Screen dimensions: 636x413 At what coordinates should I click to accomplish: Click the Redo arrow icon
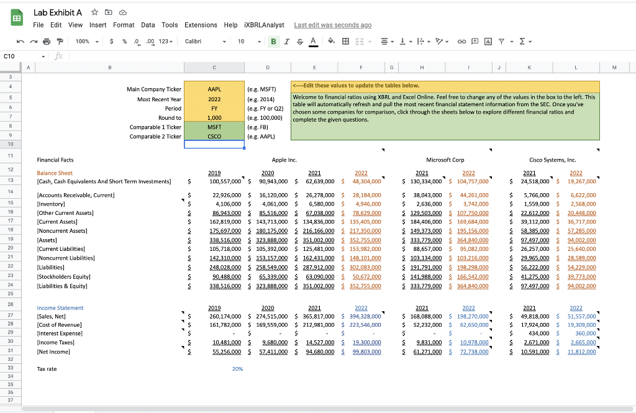pos(34,42)
